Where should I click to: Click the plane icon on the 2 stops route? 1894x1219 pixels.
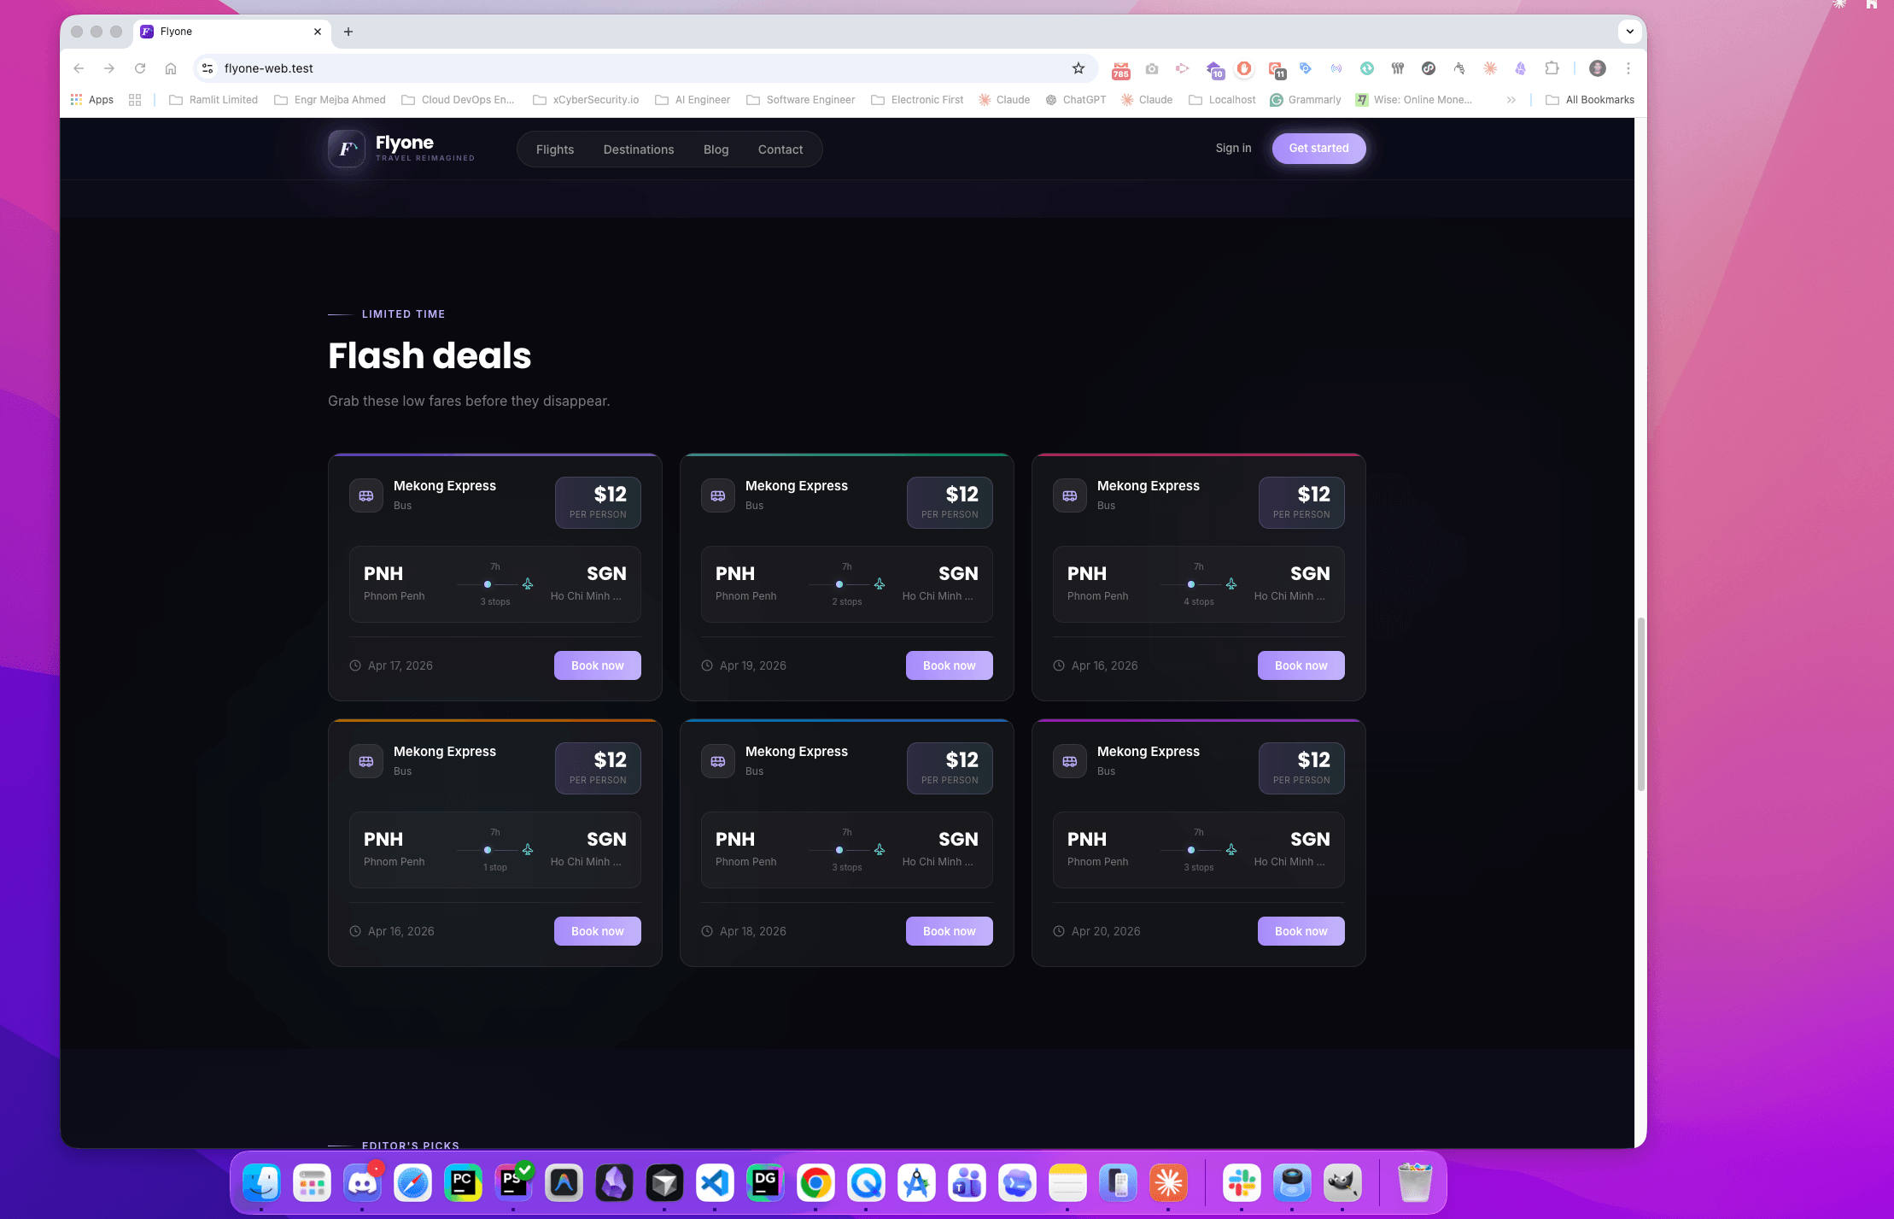[x=880, y=584]
